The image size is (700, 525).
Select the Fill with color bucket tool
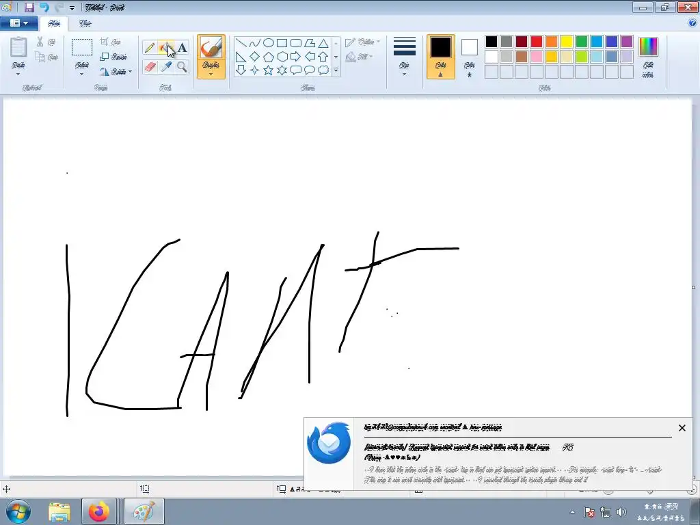pos(166,47)
